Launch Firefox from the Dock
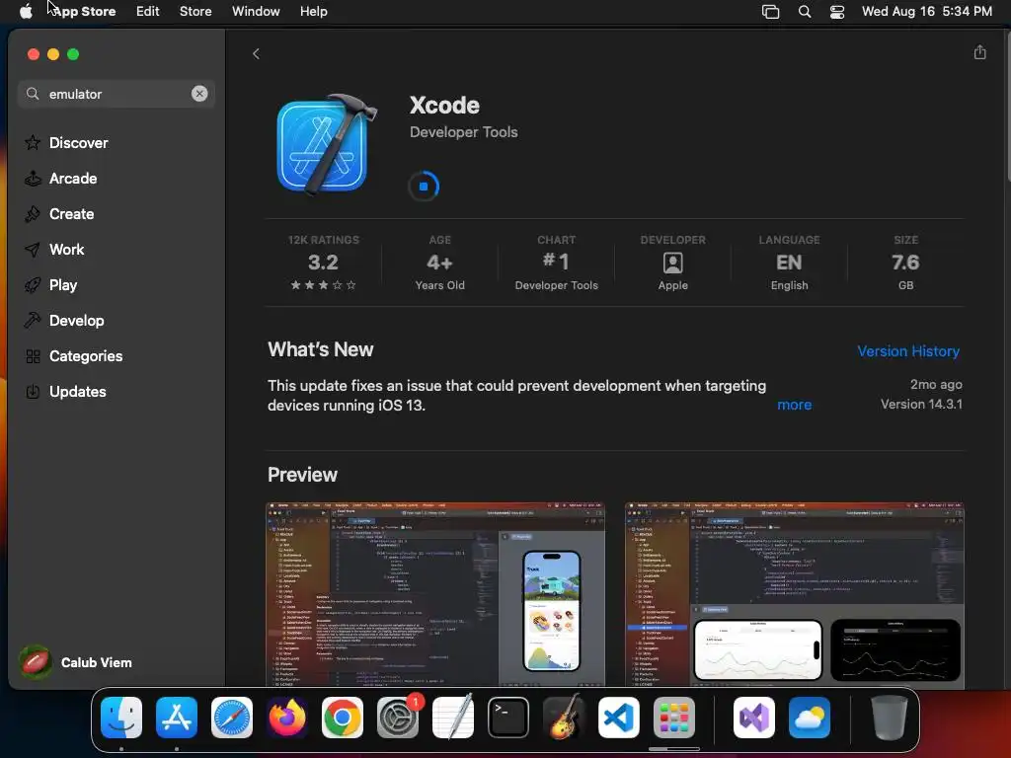 point(287,718)
